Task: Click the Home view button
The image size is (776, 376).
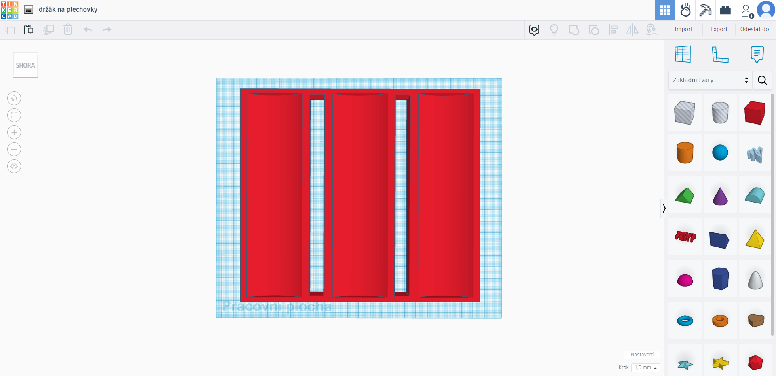Action: click(x=14, y=98)
